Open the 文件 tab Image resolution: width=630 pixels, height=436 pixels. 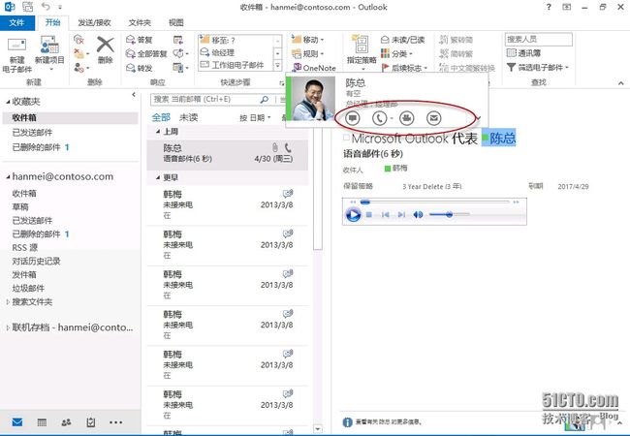[x=16, y=22]
